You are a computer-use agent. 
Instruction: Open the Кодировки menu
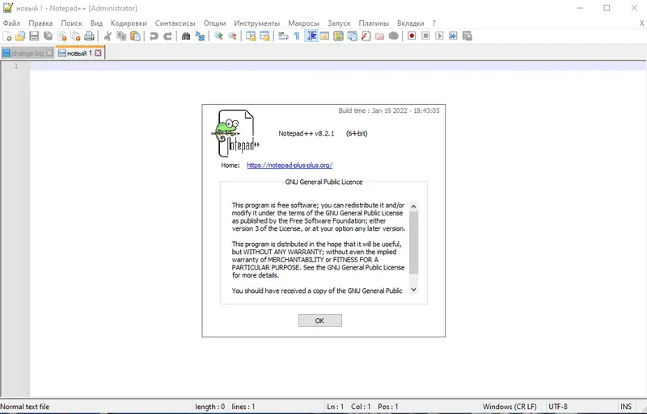coord(129,23)
